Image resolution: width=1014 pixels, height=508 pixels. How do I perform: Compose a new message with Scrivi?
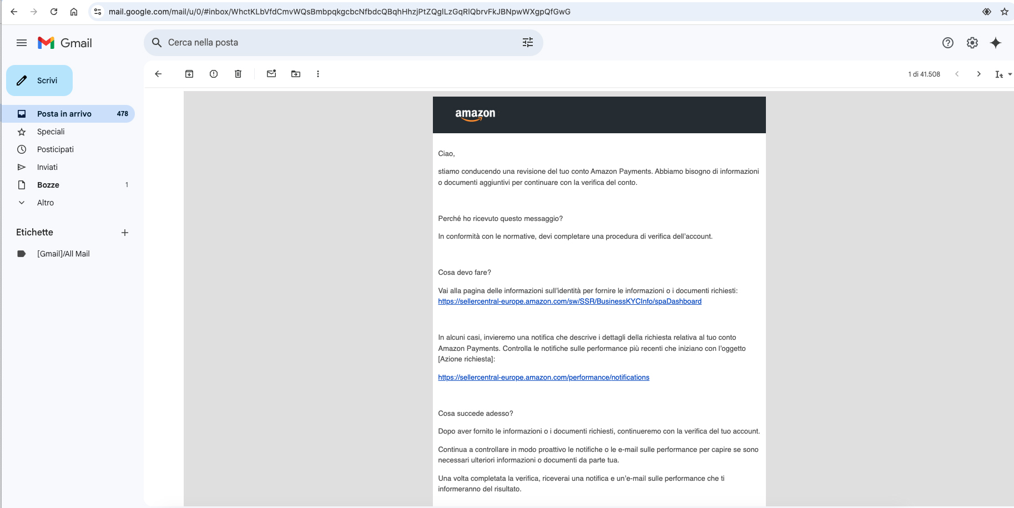[x=39, y=81]
